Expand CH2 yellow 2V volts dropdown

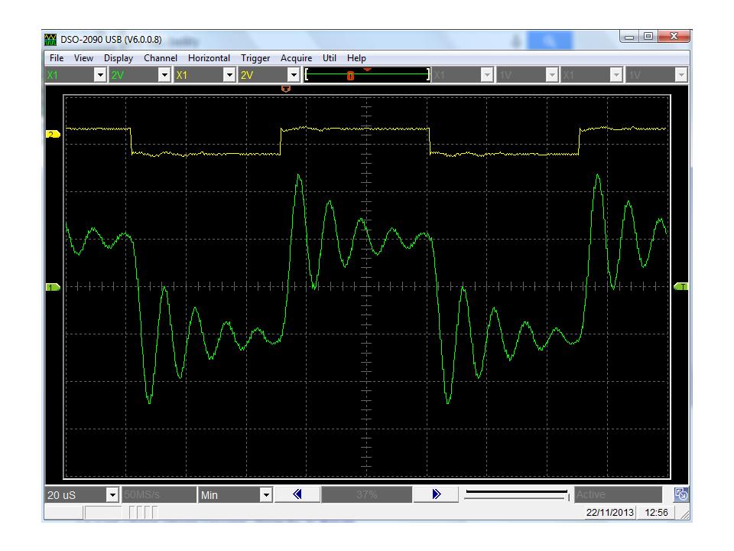(x=294, y=75)
